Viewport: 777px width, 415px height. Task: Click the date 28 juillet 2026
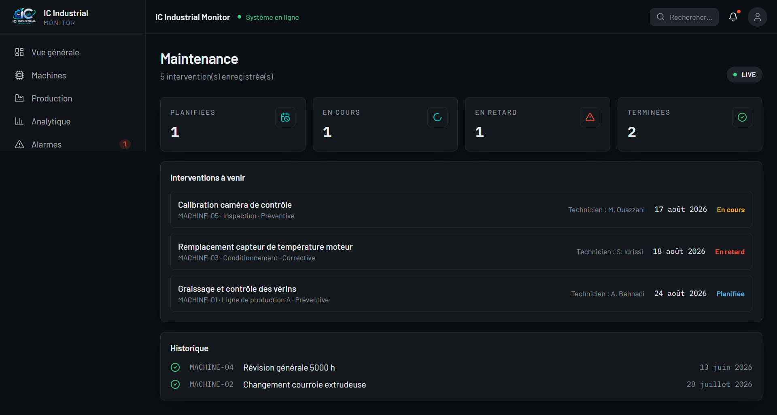pos(720,384)
